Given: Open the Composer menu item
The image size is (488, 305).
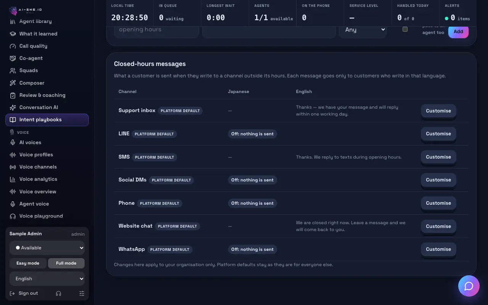Looking at the screenshot, I should point(47,83).
